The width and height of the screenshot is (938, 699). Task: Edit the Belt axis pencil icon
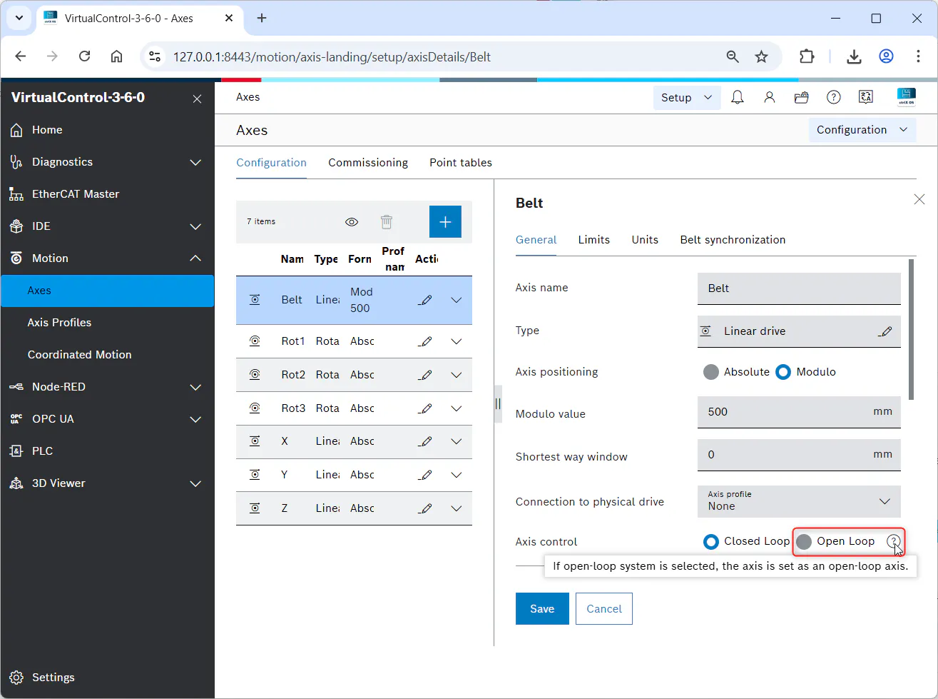point(425,301)
